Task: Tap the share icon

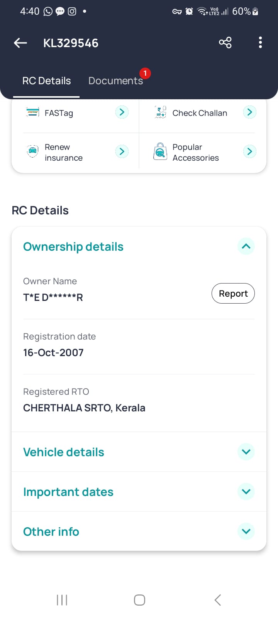Action: (225, 42)
